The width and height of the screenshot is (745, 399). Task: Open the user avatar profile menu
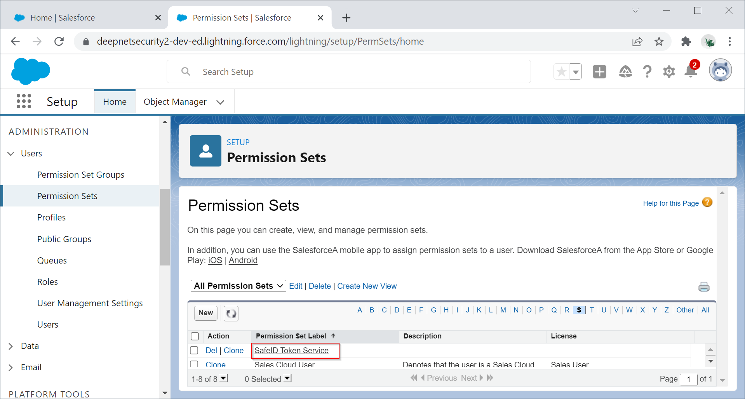(720, 71)
